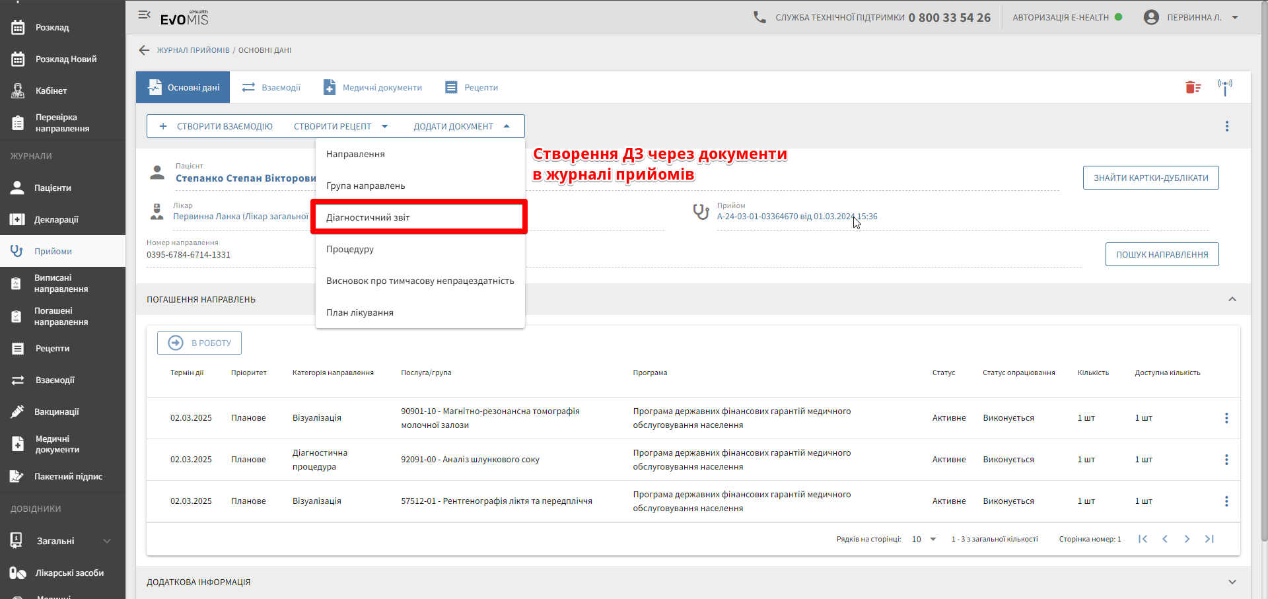The image size is (1268, 599).
Task: Open rows per page dropdown
Action: [x=924, y=539]
